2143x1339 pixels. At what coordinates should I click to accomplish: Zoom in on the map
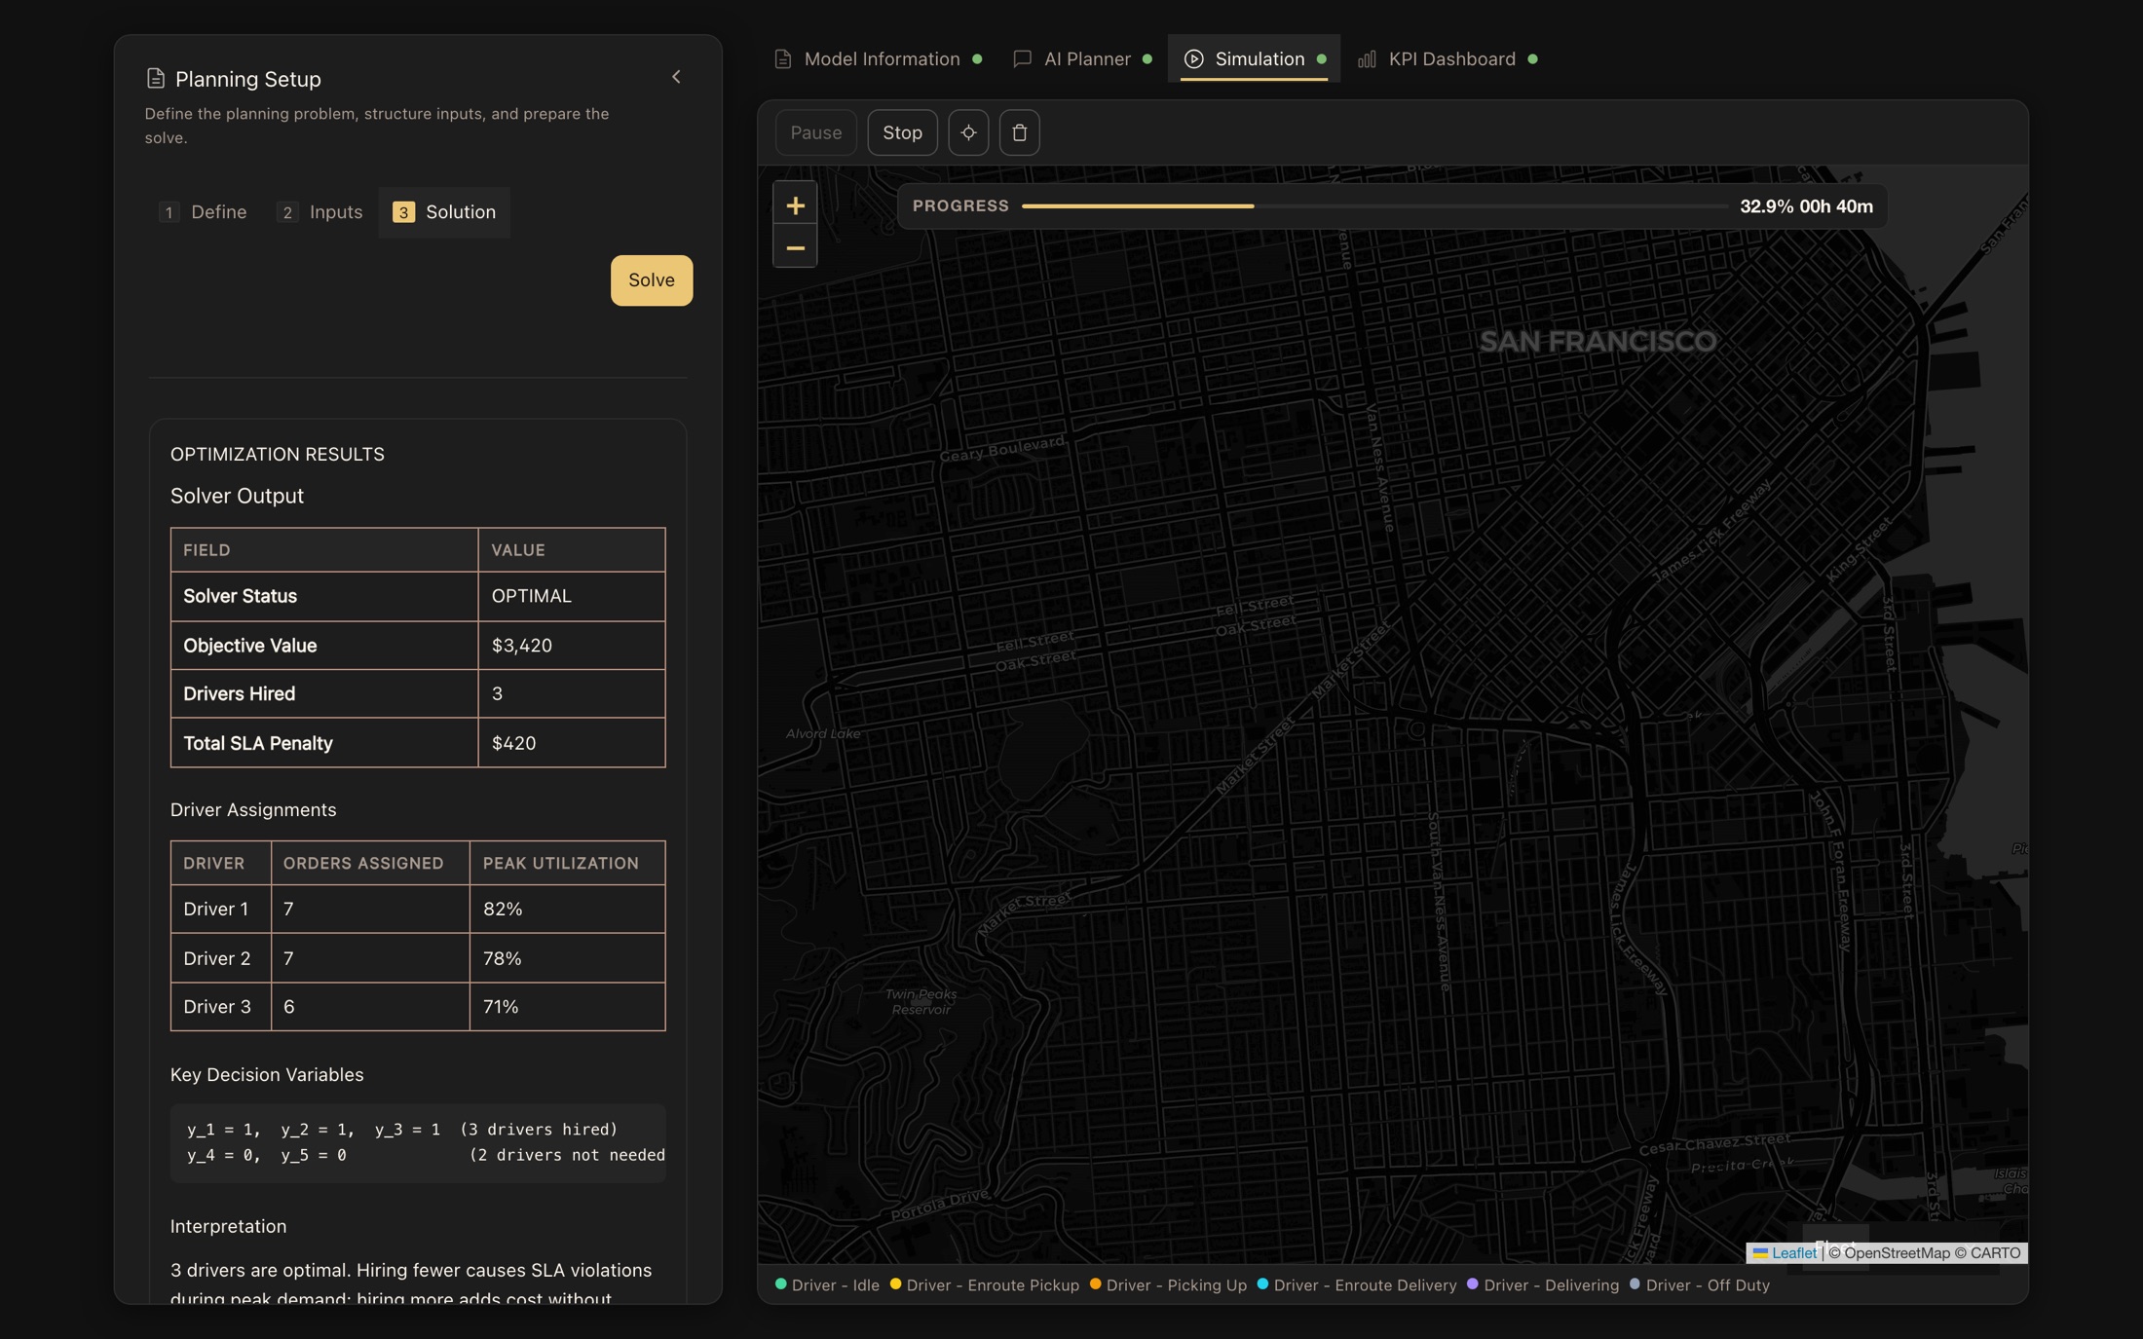pyautogui.click(x=795, y=205)
